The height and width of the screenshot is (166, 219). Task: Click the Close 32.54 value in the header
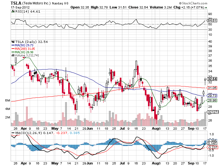[138, 7]
